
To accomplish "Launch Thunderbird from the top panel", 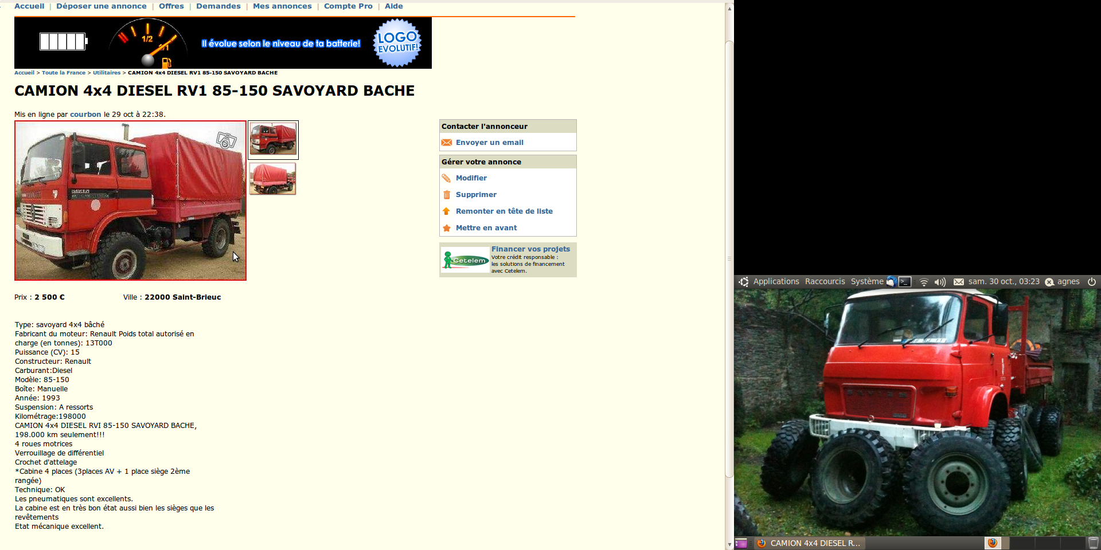I will point(891,281).
